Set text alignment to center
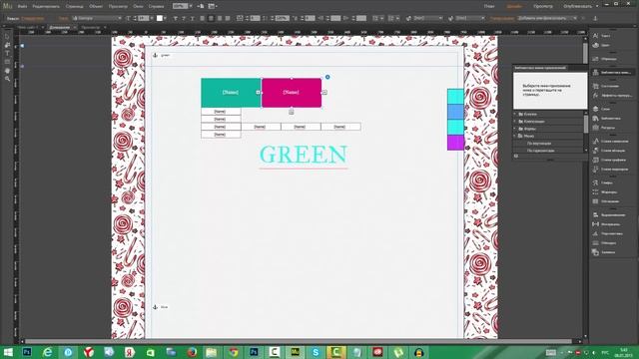Viewport: 639px width, 359px height. click(211, 18)
